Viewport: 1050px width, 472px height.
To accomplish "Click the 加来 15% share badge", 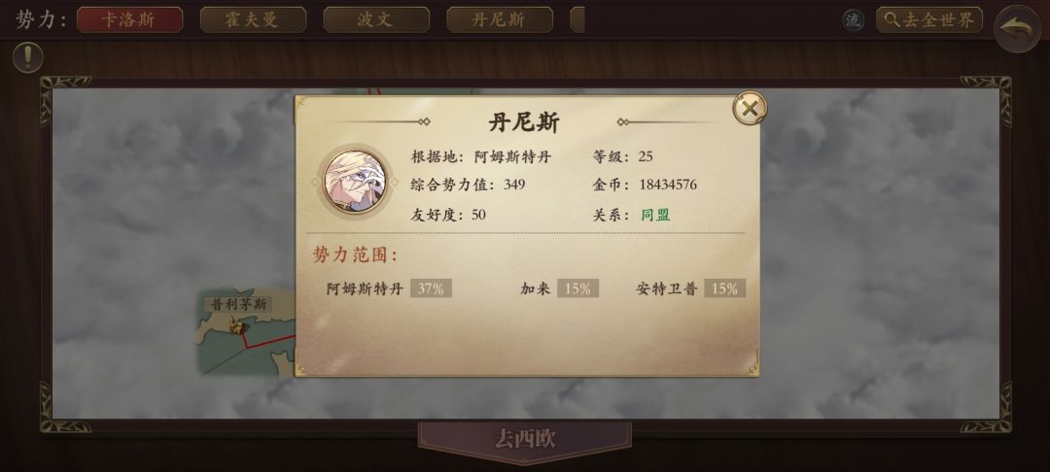I will (x=577, y=288).
